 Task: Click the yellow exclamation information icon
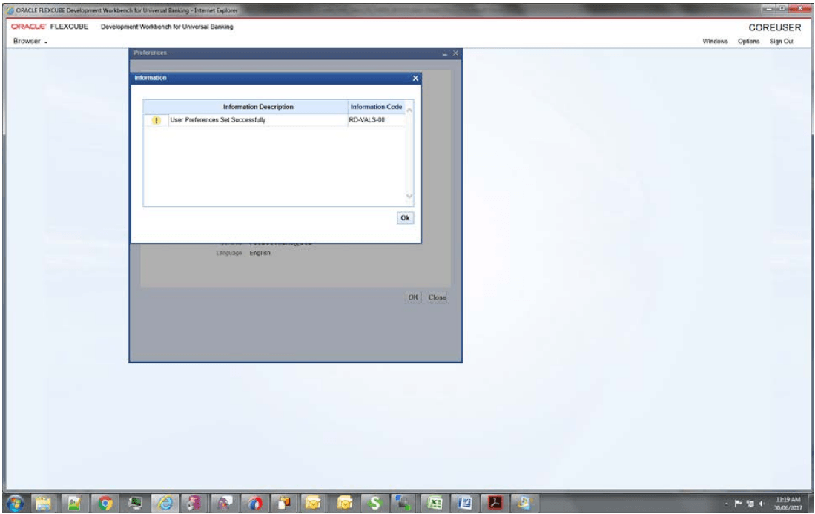coord(156,120)
